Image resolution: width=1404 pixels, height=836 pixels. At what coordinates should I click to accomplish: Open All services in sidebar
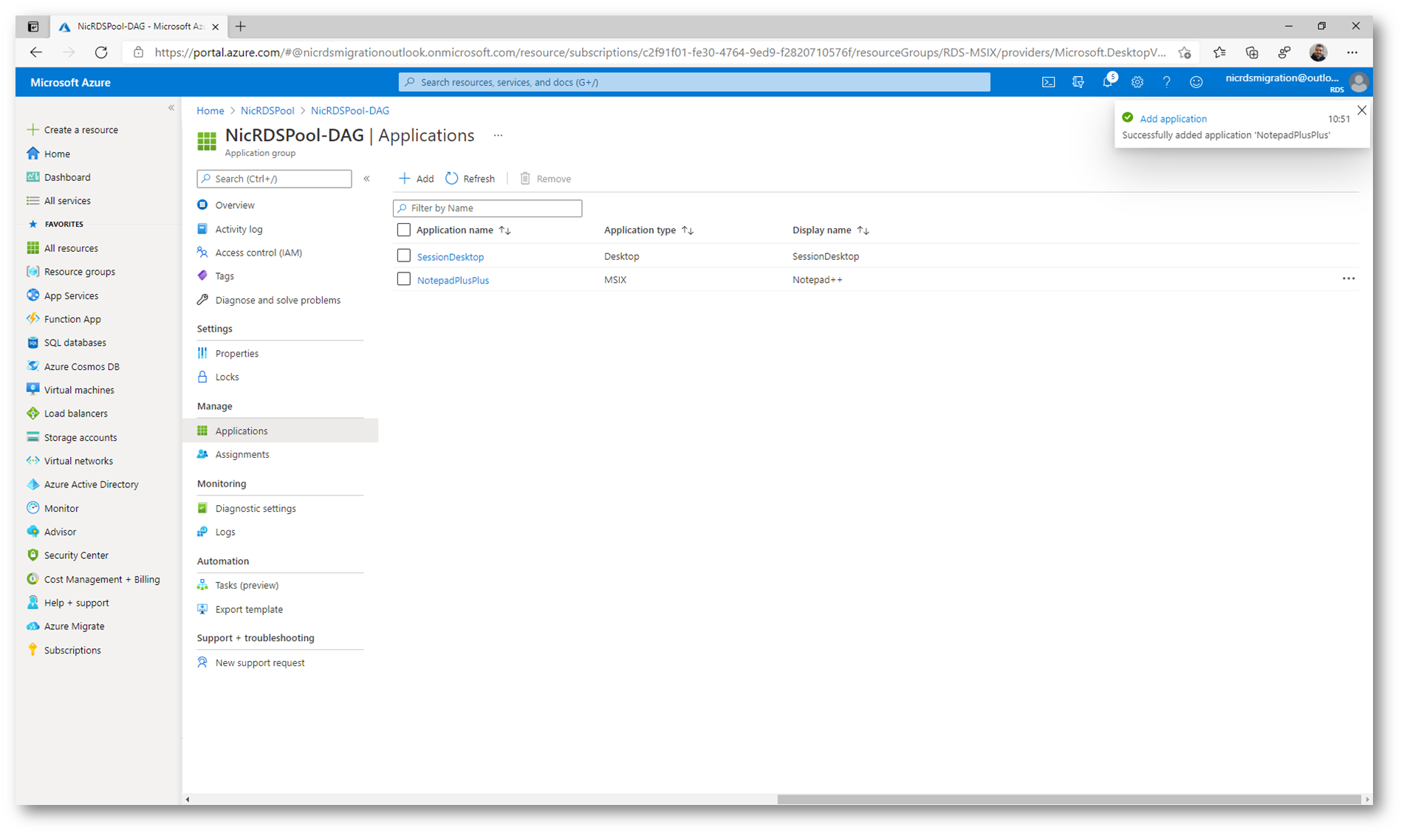click(x=67, y=201)
